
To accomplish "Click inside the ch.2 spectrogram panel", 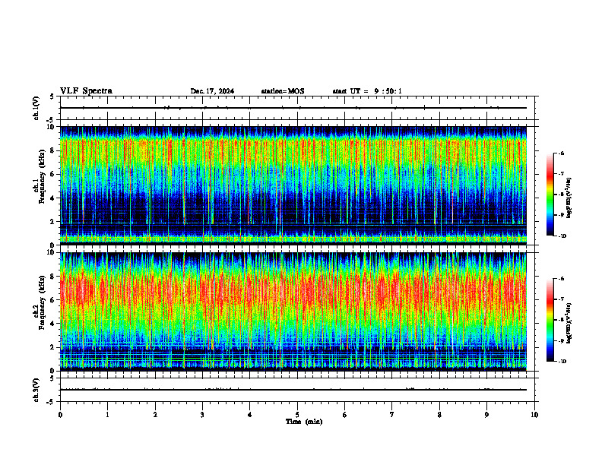I will [x=293, y=312].
